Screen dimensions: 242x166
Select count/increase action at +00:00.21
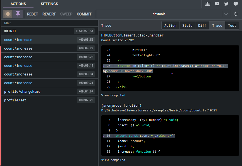[x=49, y=83]
